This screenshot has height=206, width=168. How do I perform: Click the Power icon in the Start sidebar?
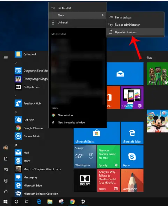pyautogui.click(x=6, y=192)
